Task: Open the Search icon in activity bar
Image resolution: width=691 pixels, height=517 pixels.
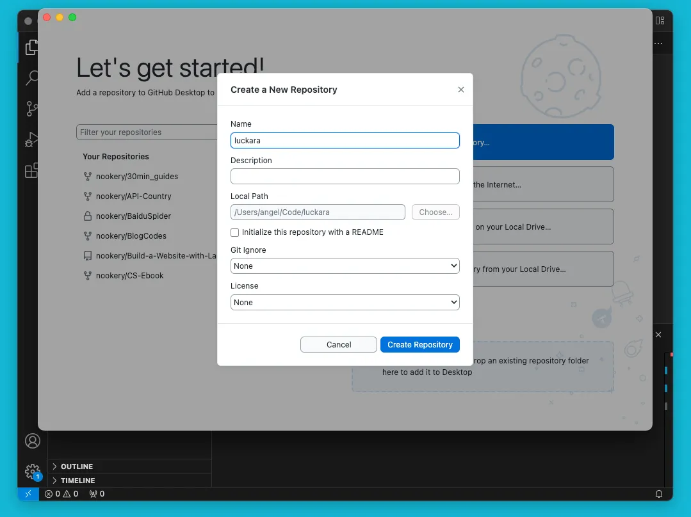Action: [31, 78]
